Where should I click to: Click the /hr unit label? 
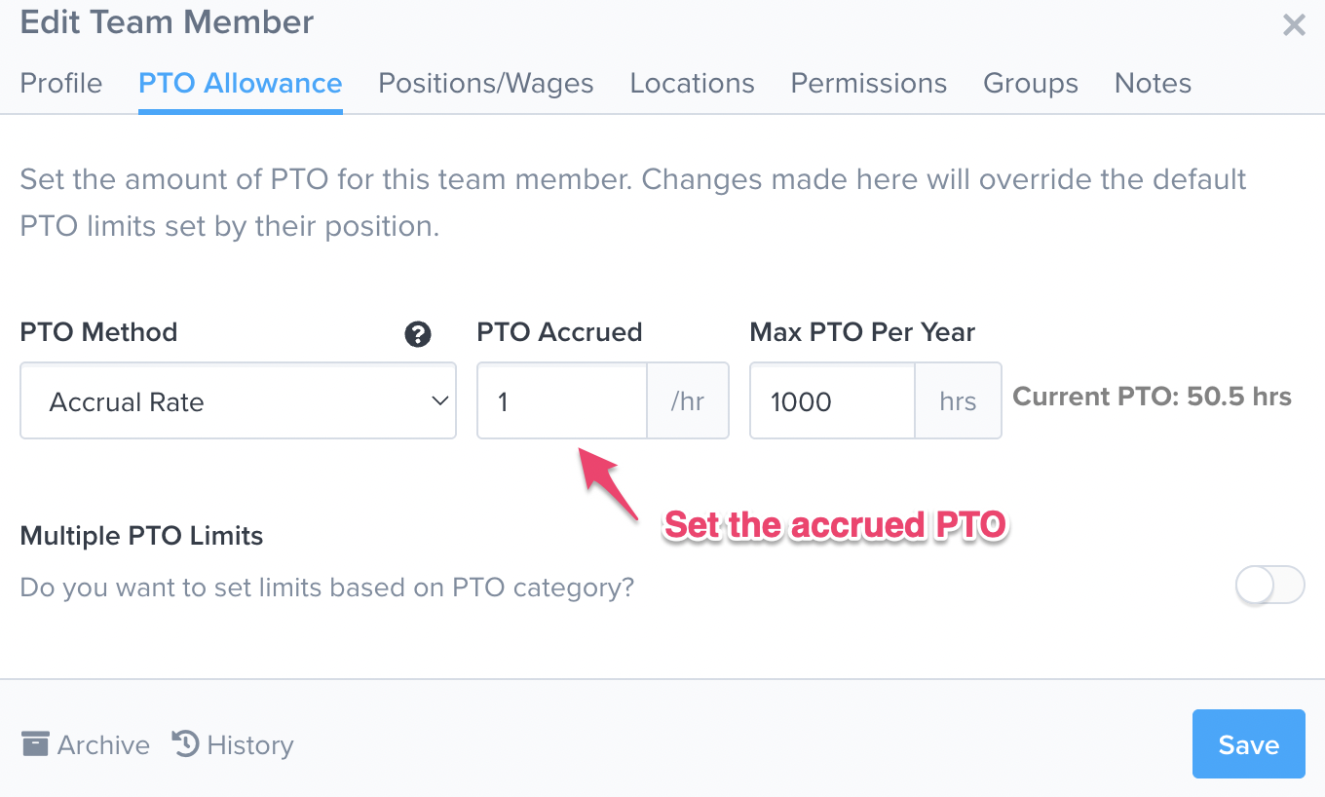(688, 401)
